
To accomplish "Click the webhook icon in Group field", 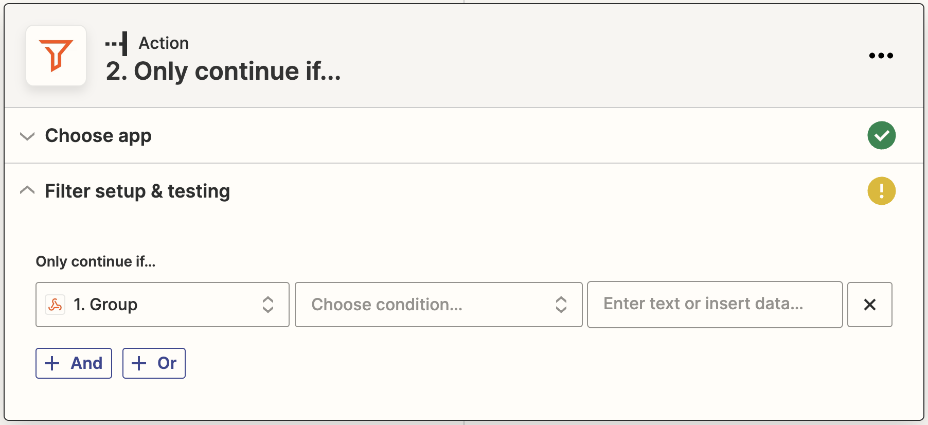I will [x=55, y=305].
